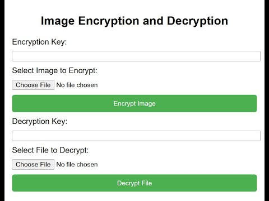
Task: Open file picker under Select Image to Encrypt
Action: [x=33, y=85]
